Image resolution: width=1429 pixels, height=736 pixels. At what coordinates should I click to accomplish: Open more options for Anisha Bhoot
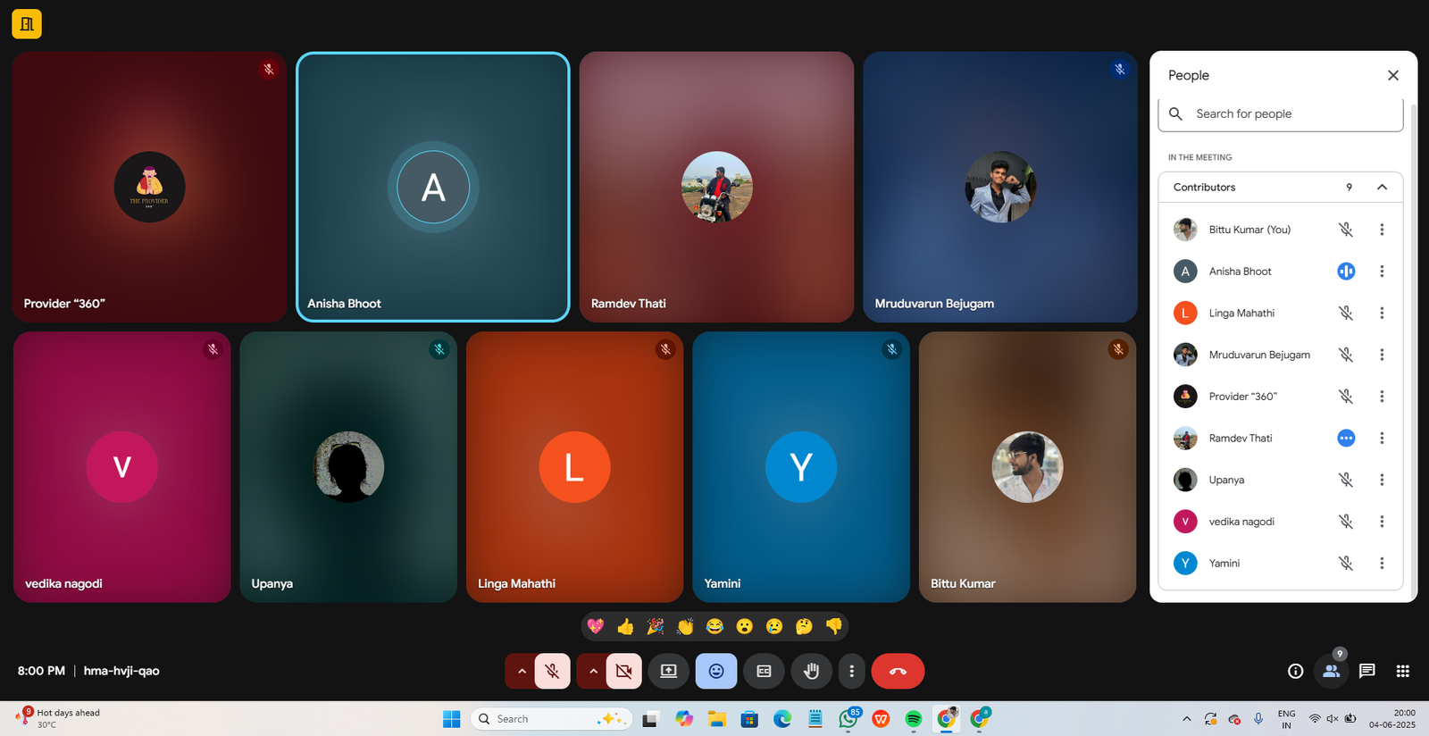pyautogui.click(x=1382, y=272)
